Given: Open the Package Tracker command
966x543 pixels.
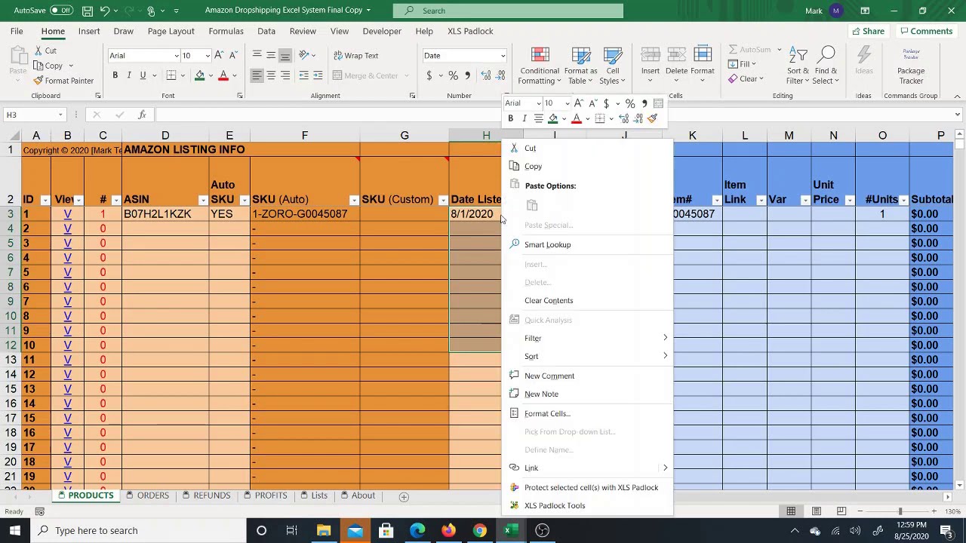Looking at the screenshot, I should (911, 66).
